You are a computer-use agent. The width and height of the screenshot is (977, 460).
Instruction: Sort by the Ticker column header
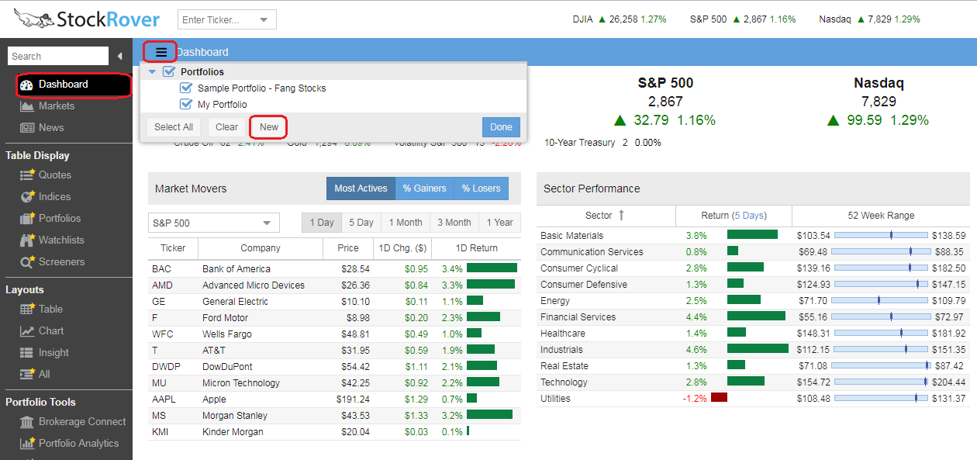point(173,248)
